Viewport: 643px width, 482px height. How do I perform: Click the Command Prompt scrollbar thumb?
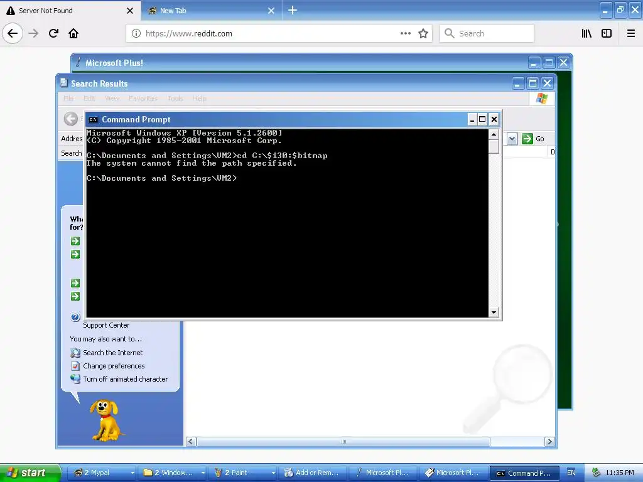tap(494, 146)
